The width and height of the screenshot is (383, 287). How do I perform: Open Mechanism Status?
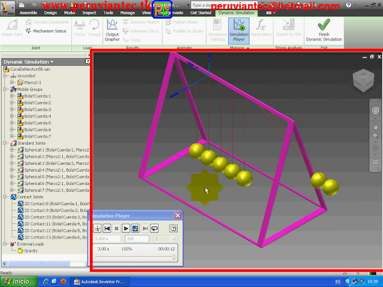click(x=46, y=31)
